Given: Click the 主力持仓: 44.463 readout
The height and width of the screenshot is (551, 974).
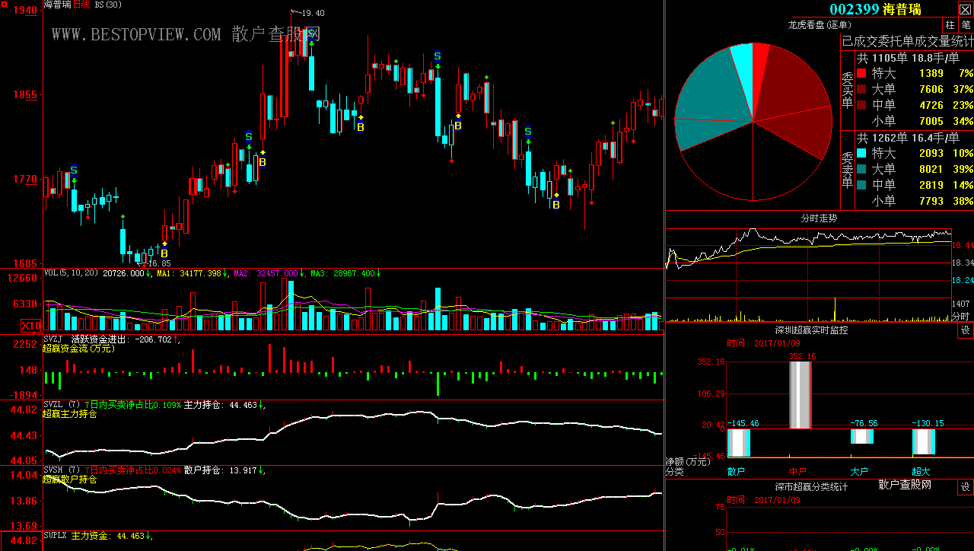Looking at the screenshot, I should point(221,404).
